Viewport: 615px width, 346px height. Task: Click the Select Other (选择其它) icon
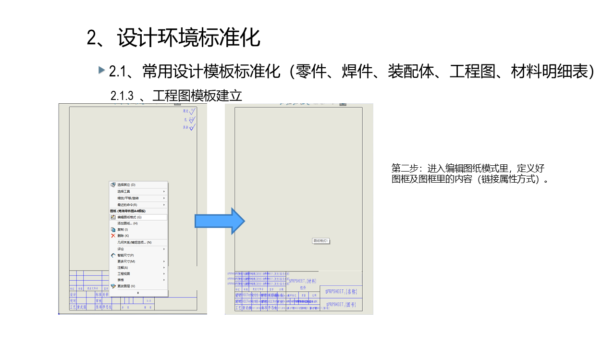click(x=113, y=185)
